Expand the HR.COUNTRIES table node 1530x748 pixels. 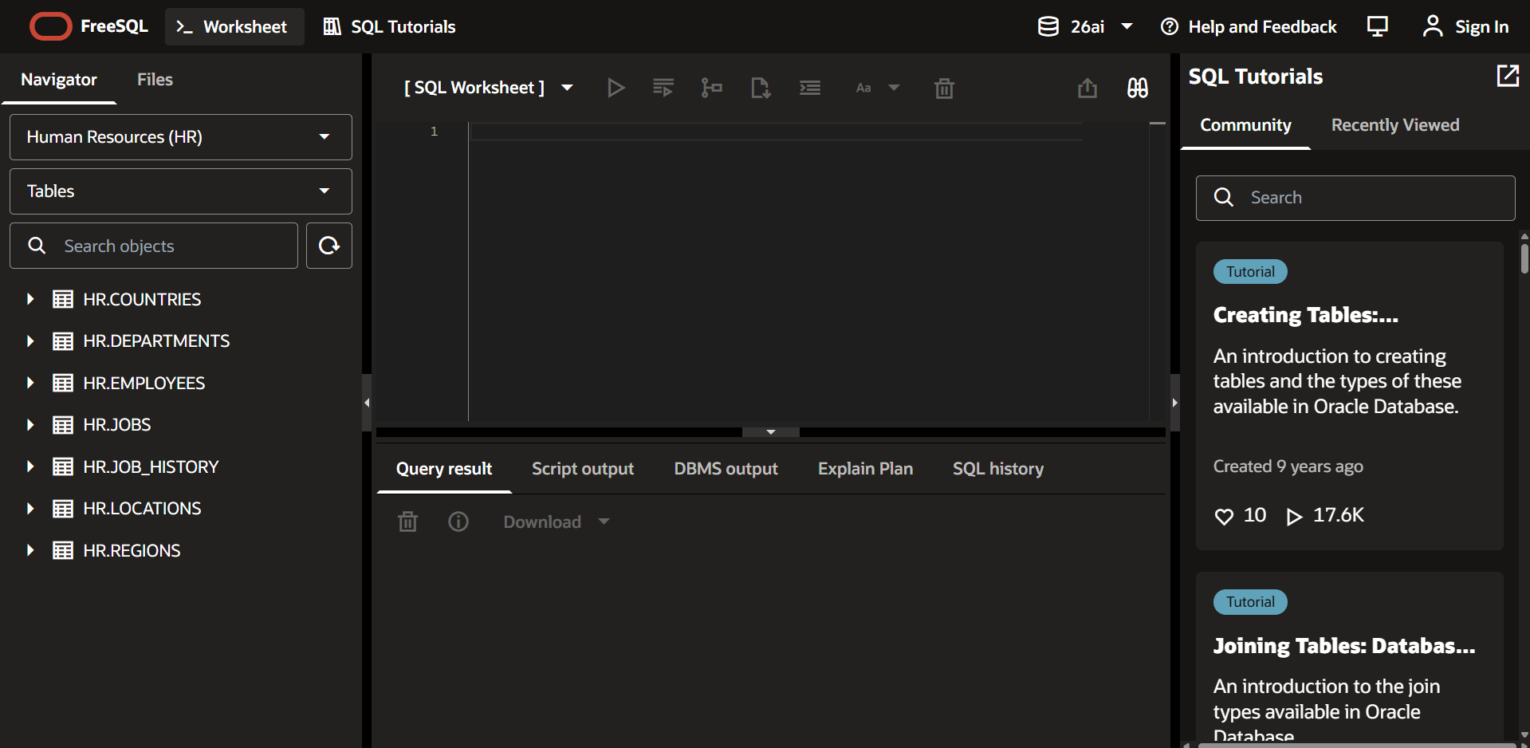tap(30, 299)
